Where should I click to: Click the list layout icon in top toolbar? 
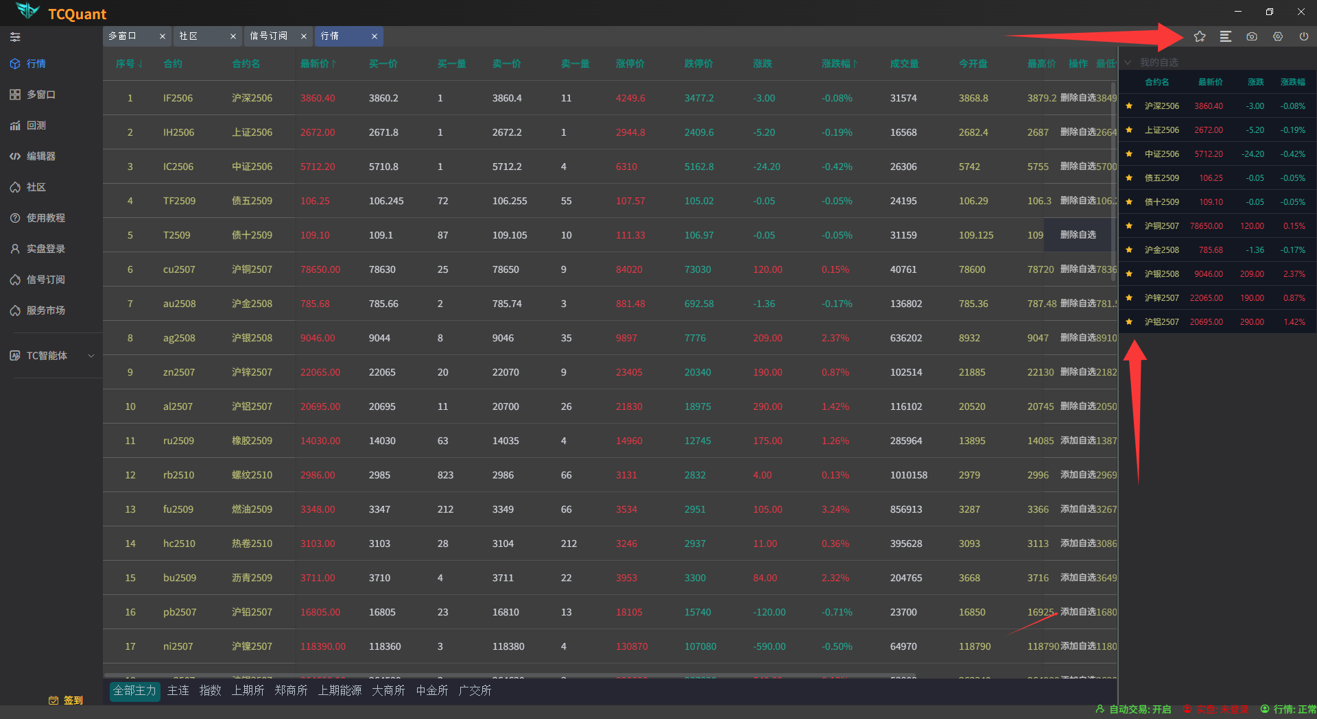point(1225,36)
